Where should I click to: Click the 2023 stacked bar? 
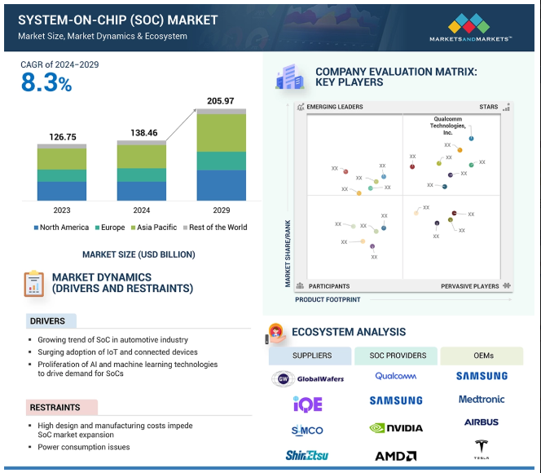tap(62, 172)
